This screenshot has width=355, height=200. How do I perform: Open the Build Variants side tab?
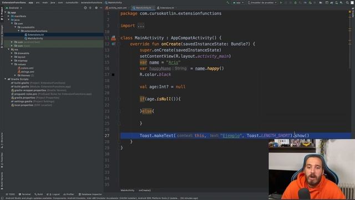[2, 181]
